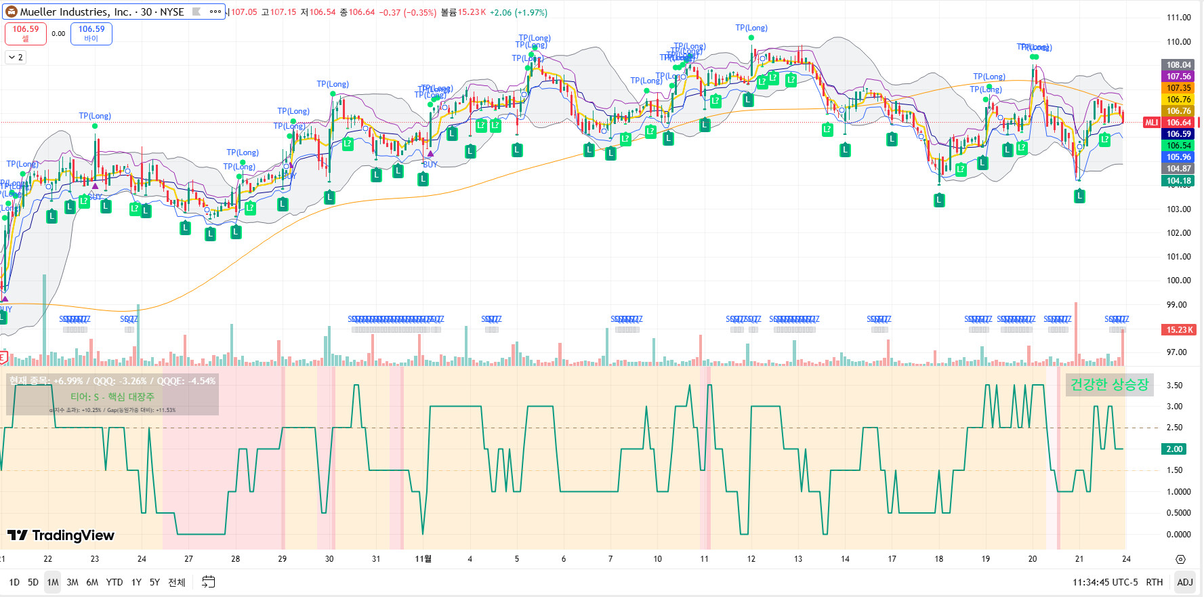The width and height of the screenshot is (1204, 597).
Task: Select the 1Y time range
Action: tap(136, 582)
